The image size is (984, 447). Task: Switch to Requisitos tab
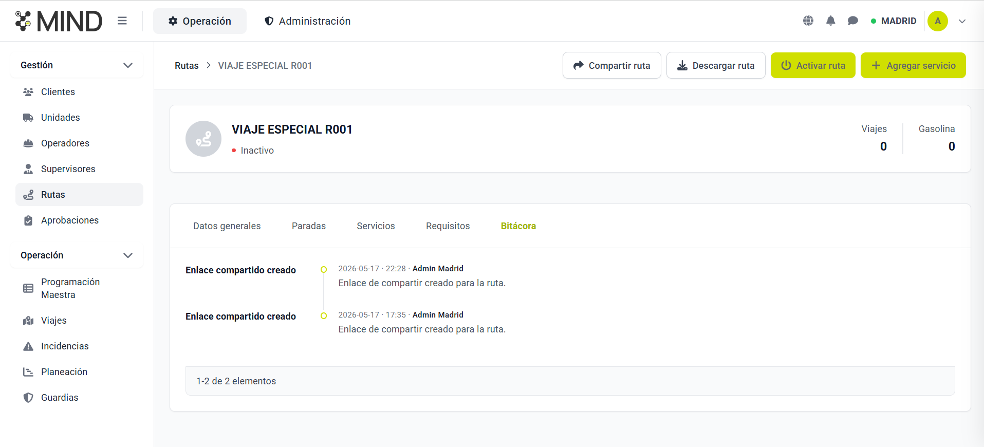coord(448,226)
